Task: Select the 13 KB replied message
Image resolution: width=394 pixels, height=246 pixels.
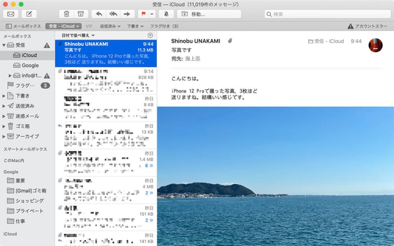Action: (106, 135)
